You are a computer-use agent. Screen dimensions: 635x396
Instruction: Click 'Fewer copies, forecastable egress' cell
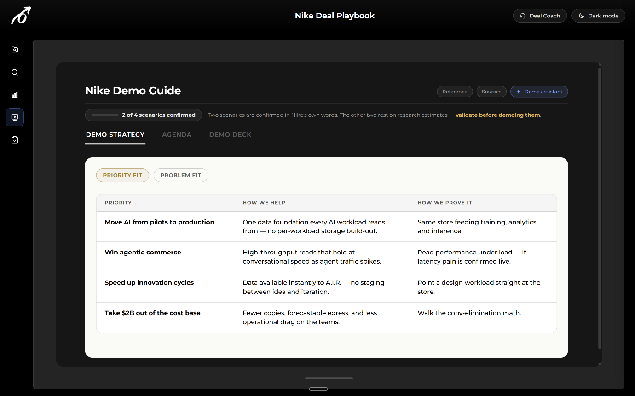[x=310, y=318]
